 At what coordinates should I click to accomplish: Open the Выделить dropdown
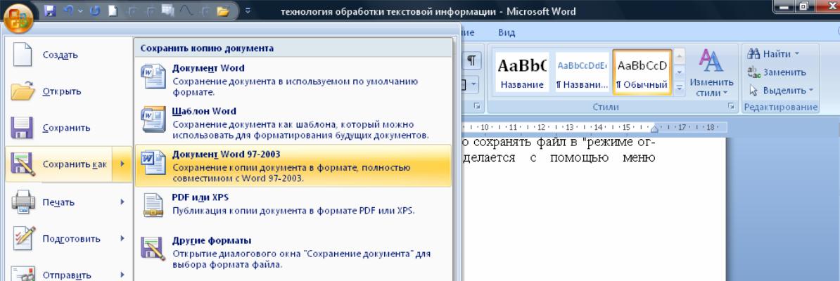[x=780, y=91]
